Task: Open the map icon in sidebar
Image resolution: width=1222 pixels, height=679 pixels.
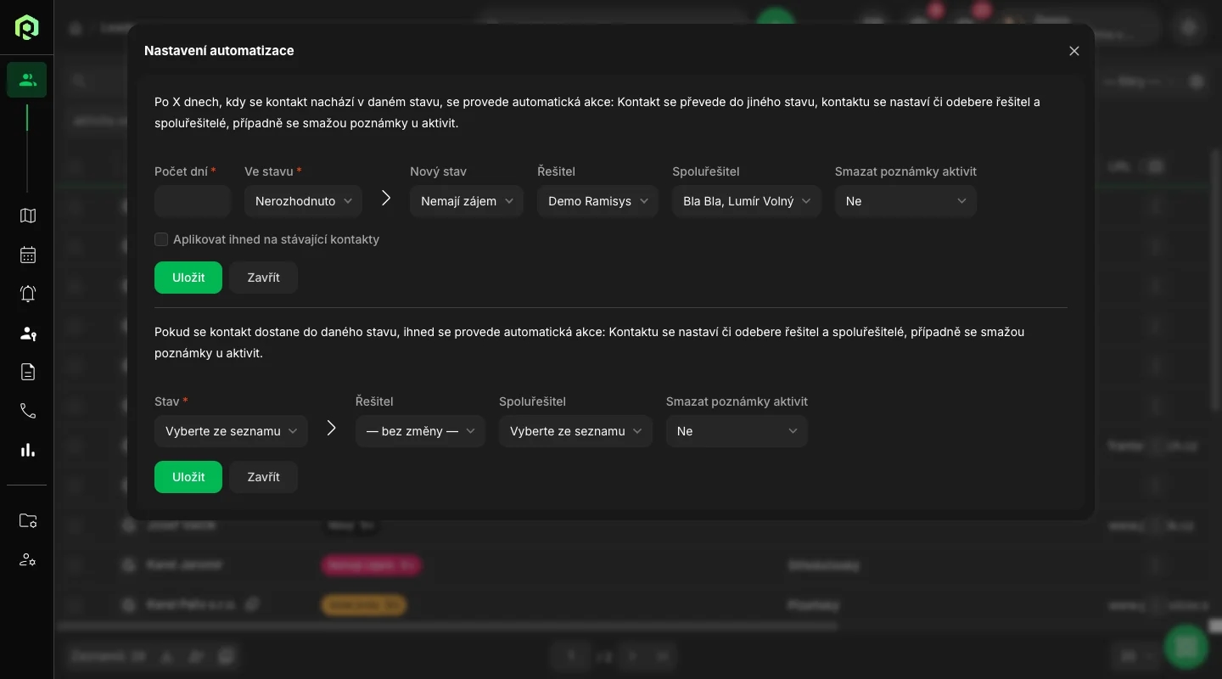Action: 27,216
